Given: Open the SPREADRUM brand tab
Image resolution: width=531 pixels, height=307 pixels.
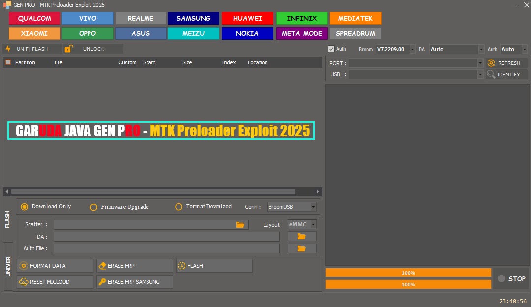Looking at the screenshot, I should [x=355, y=33].
